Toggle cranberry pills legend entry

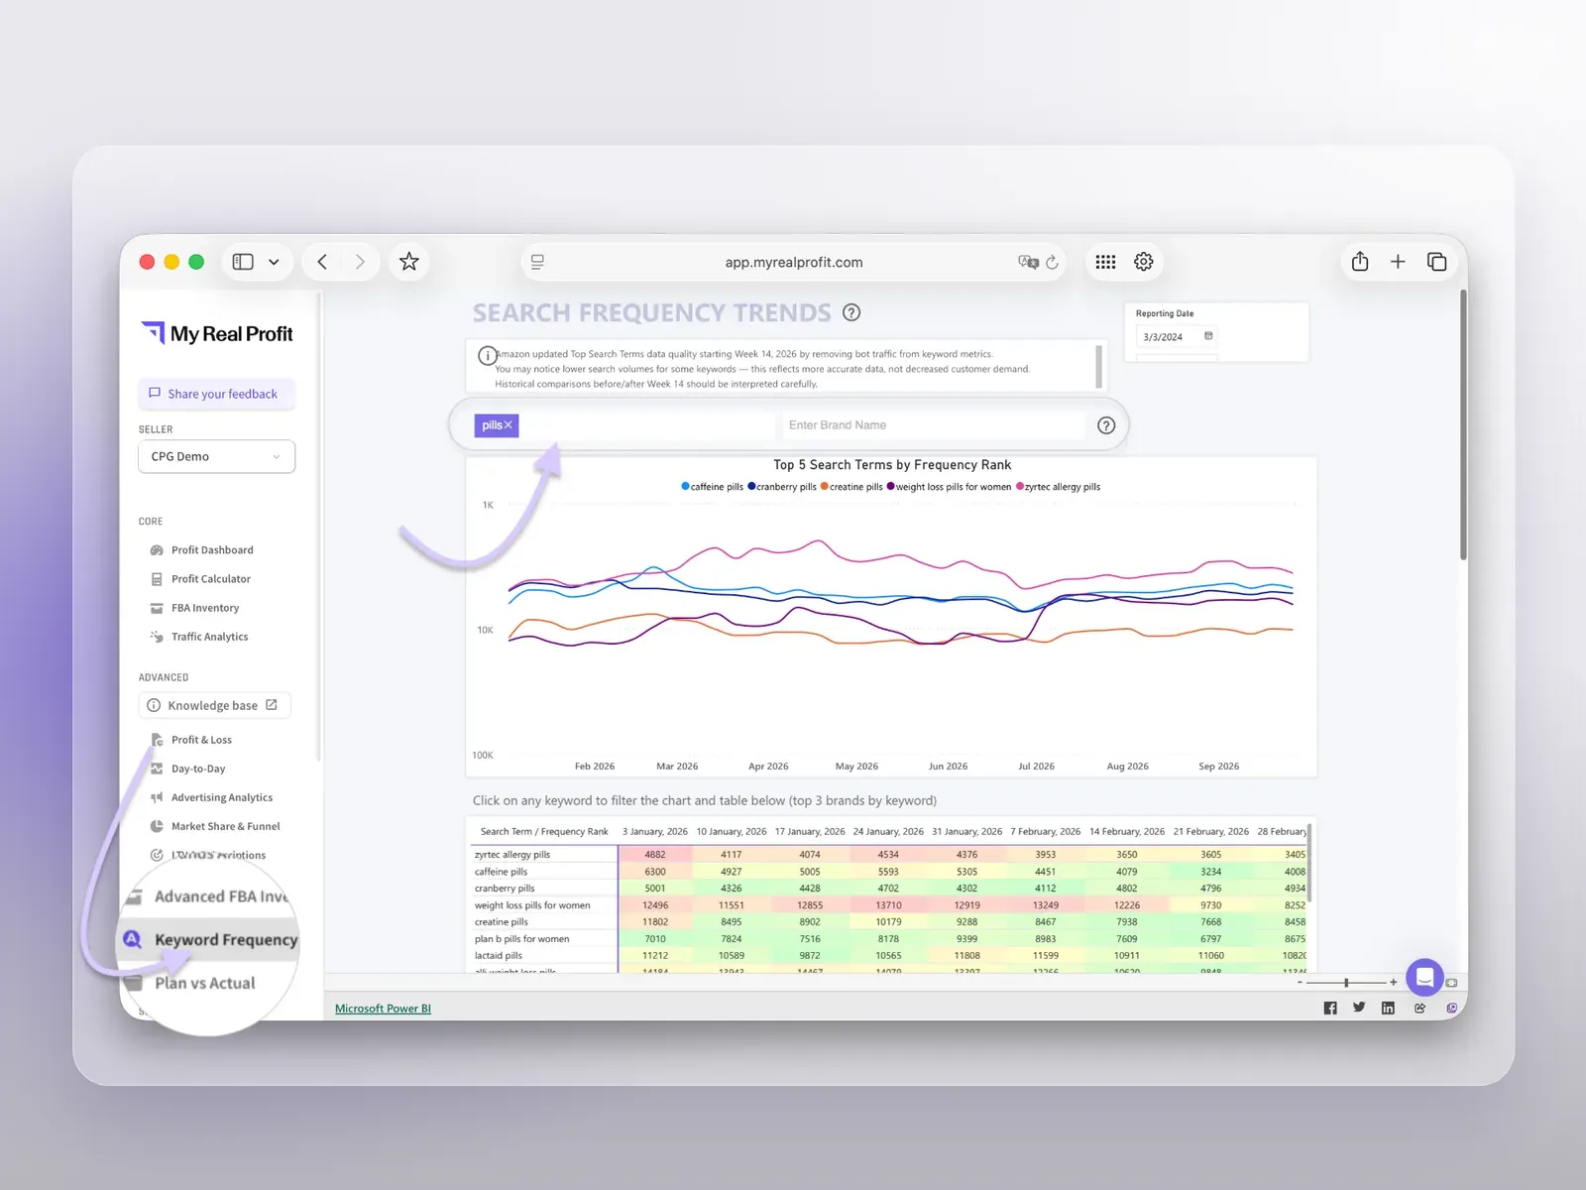point(782,487)
